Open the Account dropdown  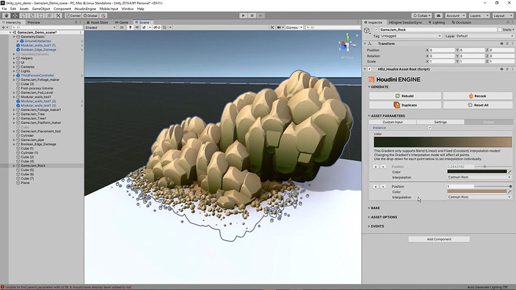pos(455,15)
